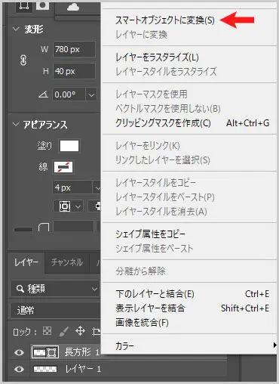Click the lock image pixels brush icon
Image resolution: width=279 pixels, height=384 pixels.
pyautogui.click(x=64, y=331)
